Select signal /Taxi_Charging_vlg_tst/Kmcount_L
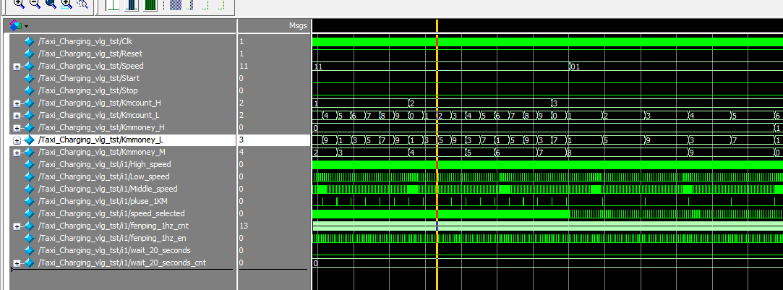The width and height of the screenshot is (783, 290). [99, 115]
